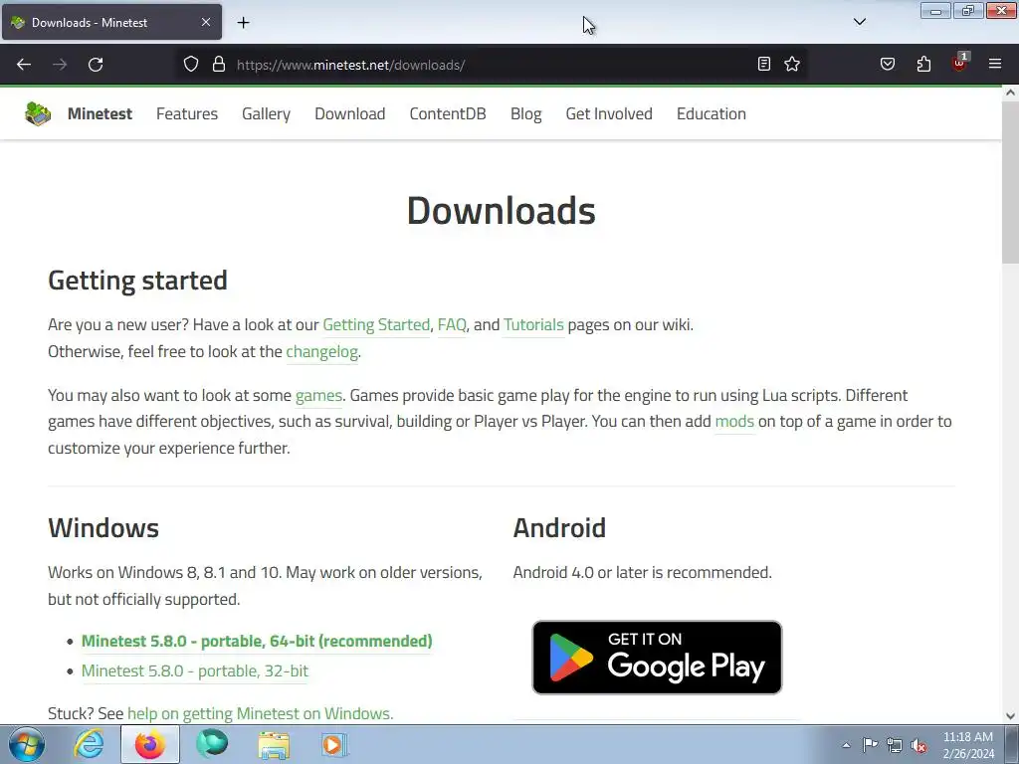
Task: Open the tracking protection shield icon
Action: point(190,65)
